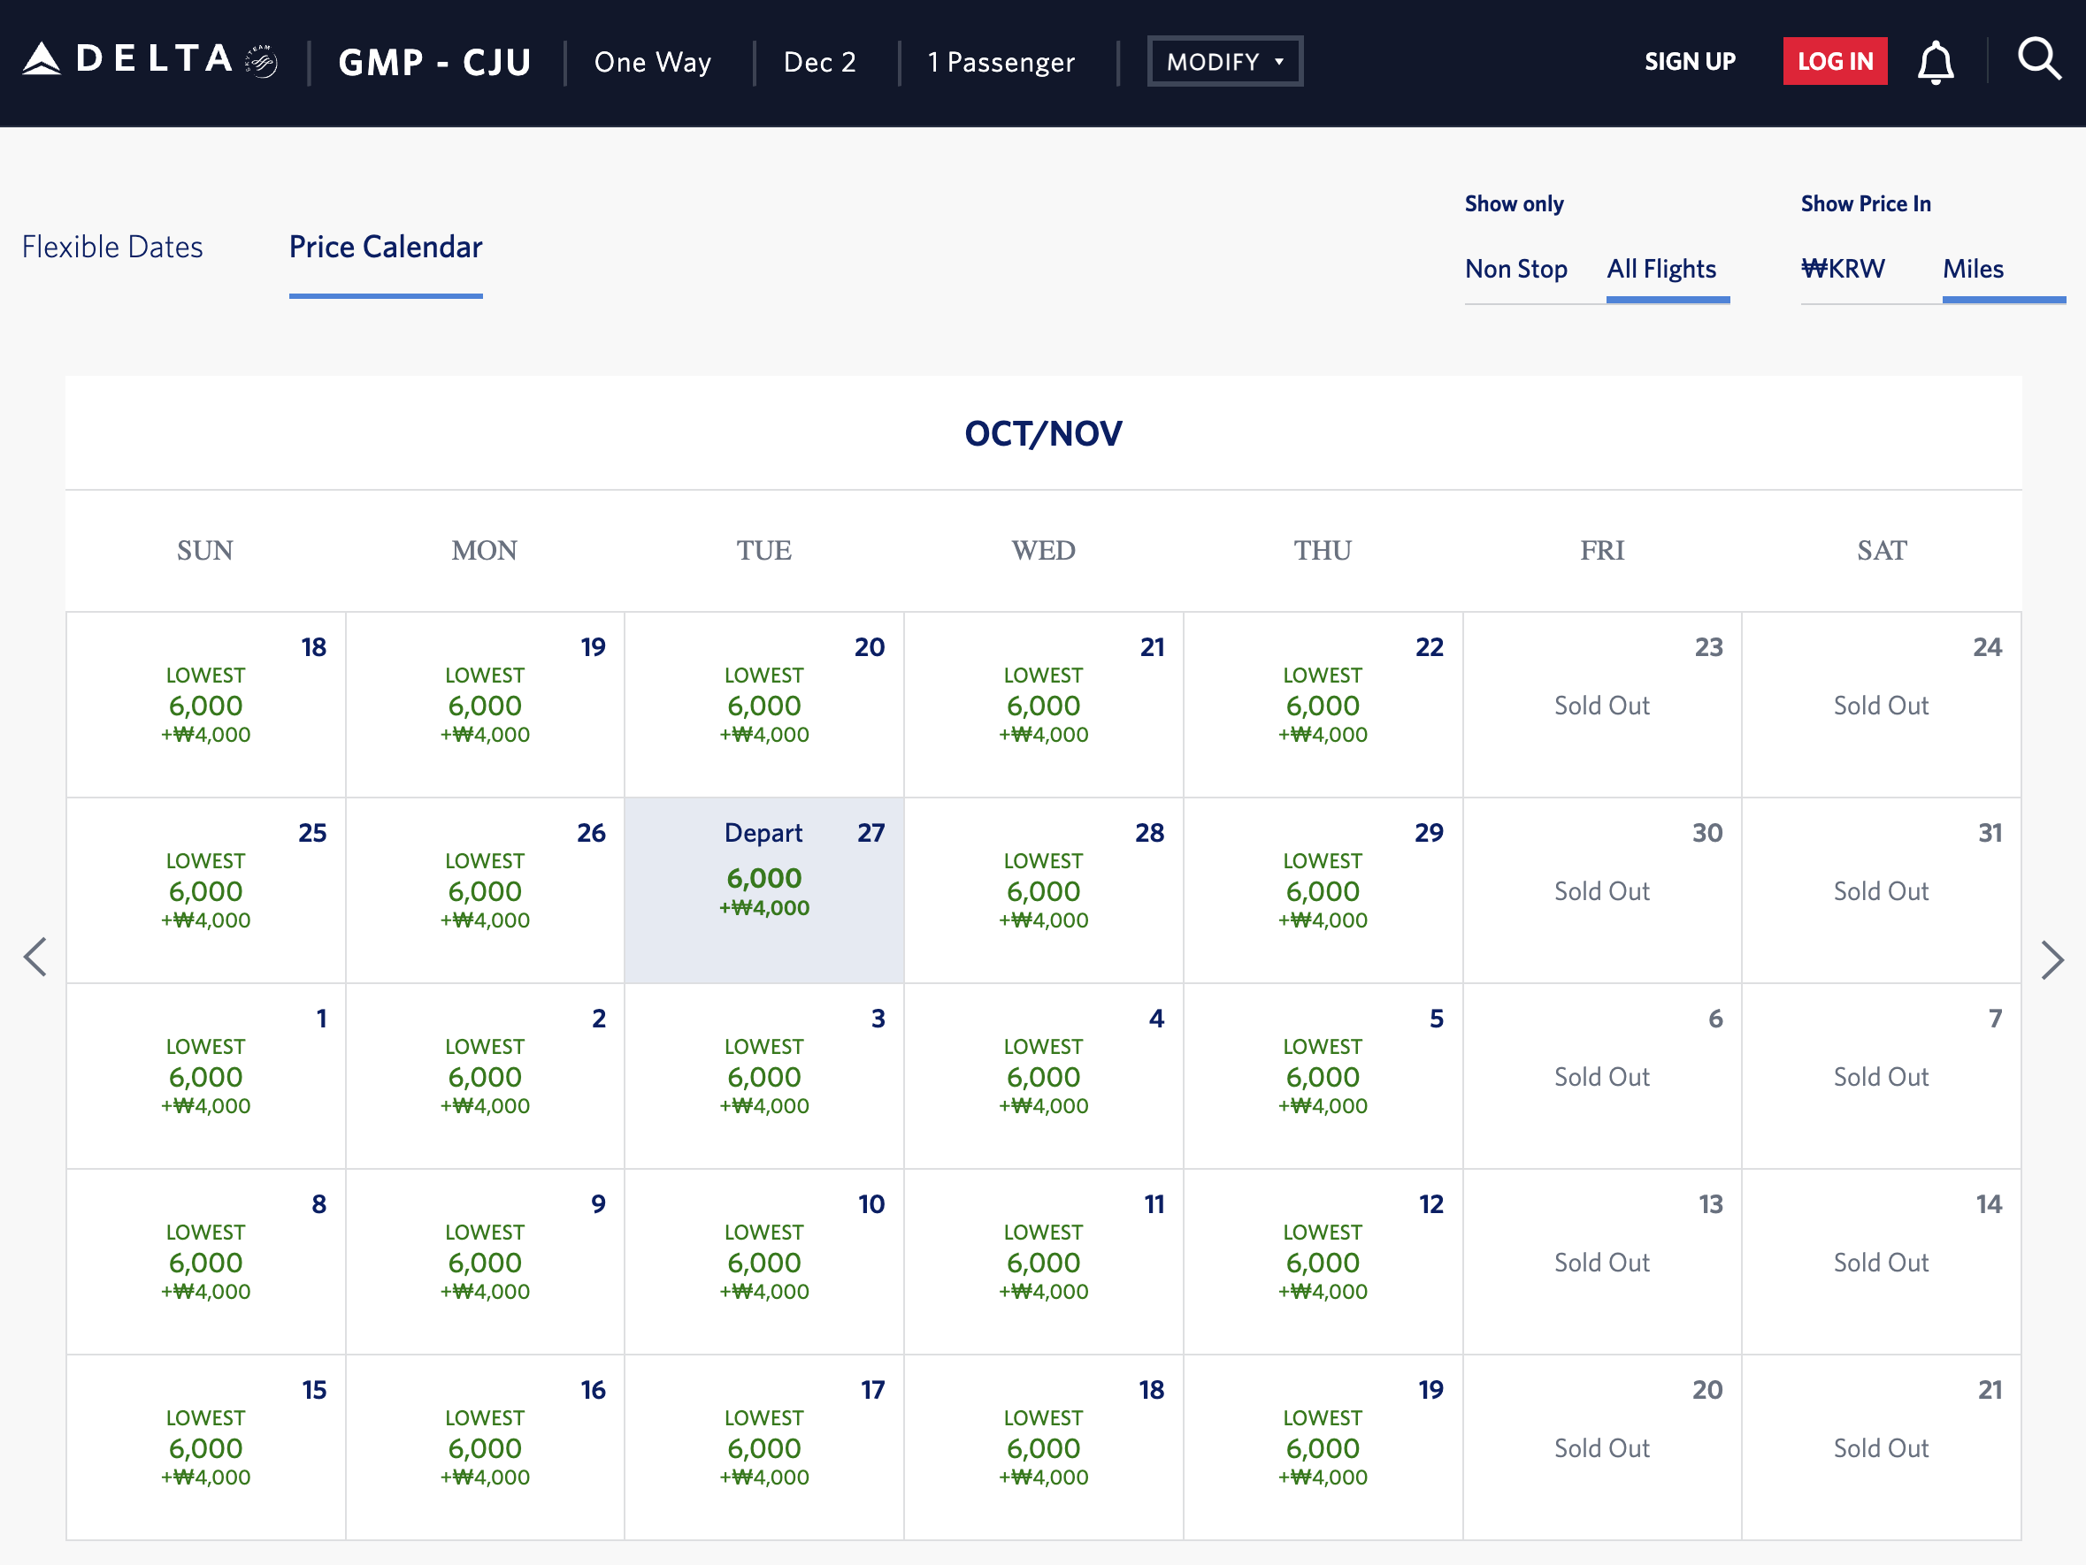
Task: Pick Wednesday 4 lowest fare cell
Action: [1043, 1077]
